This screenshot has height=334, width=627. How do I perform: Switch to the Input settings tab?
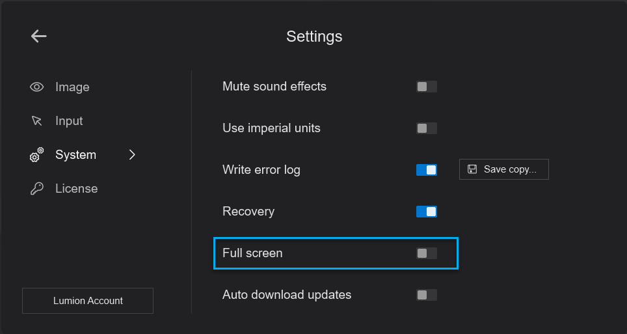(69, 121)
